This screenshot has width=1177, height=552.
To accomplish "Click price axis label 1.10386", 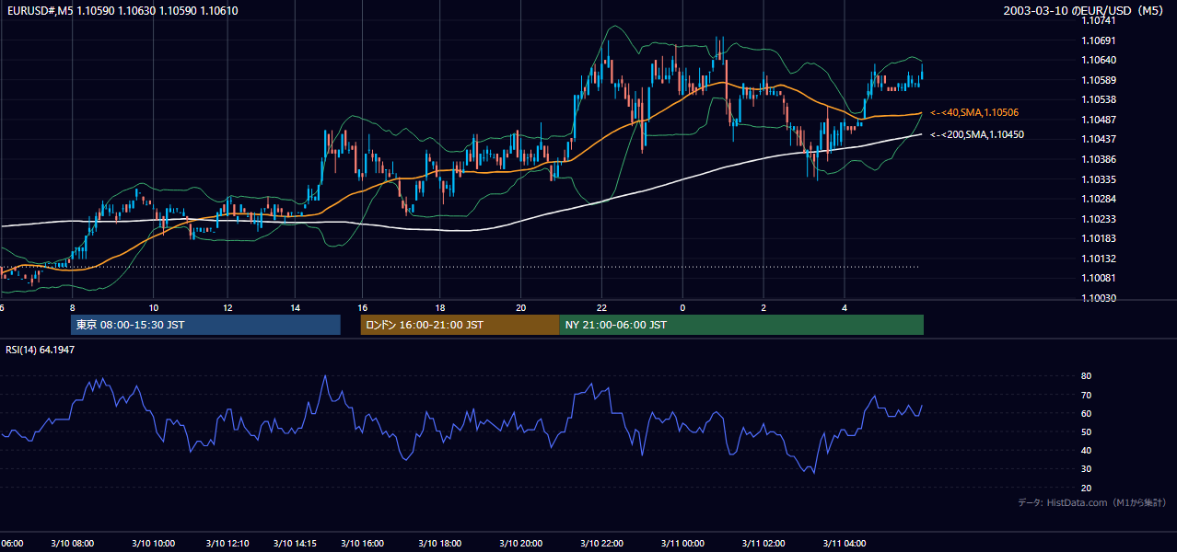I will pos(1100,159).
